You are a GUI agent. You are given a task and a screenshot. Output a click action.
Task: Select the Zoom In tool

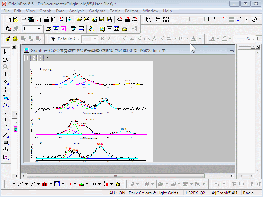coord(5,59)
